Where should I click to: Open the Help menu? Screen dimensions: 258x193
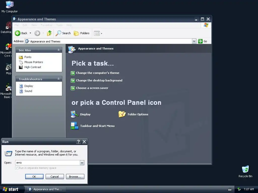[69, 25]
